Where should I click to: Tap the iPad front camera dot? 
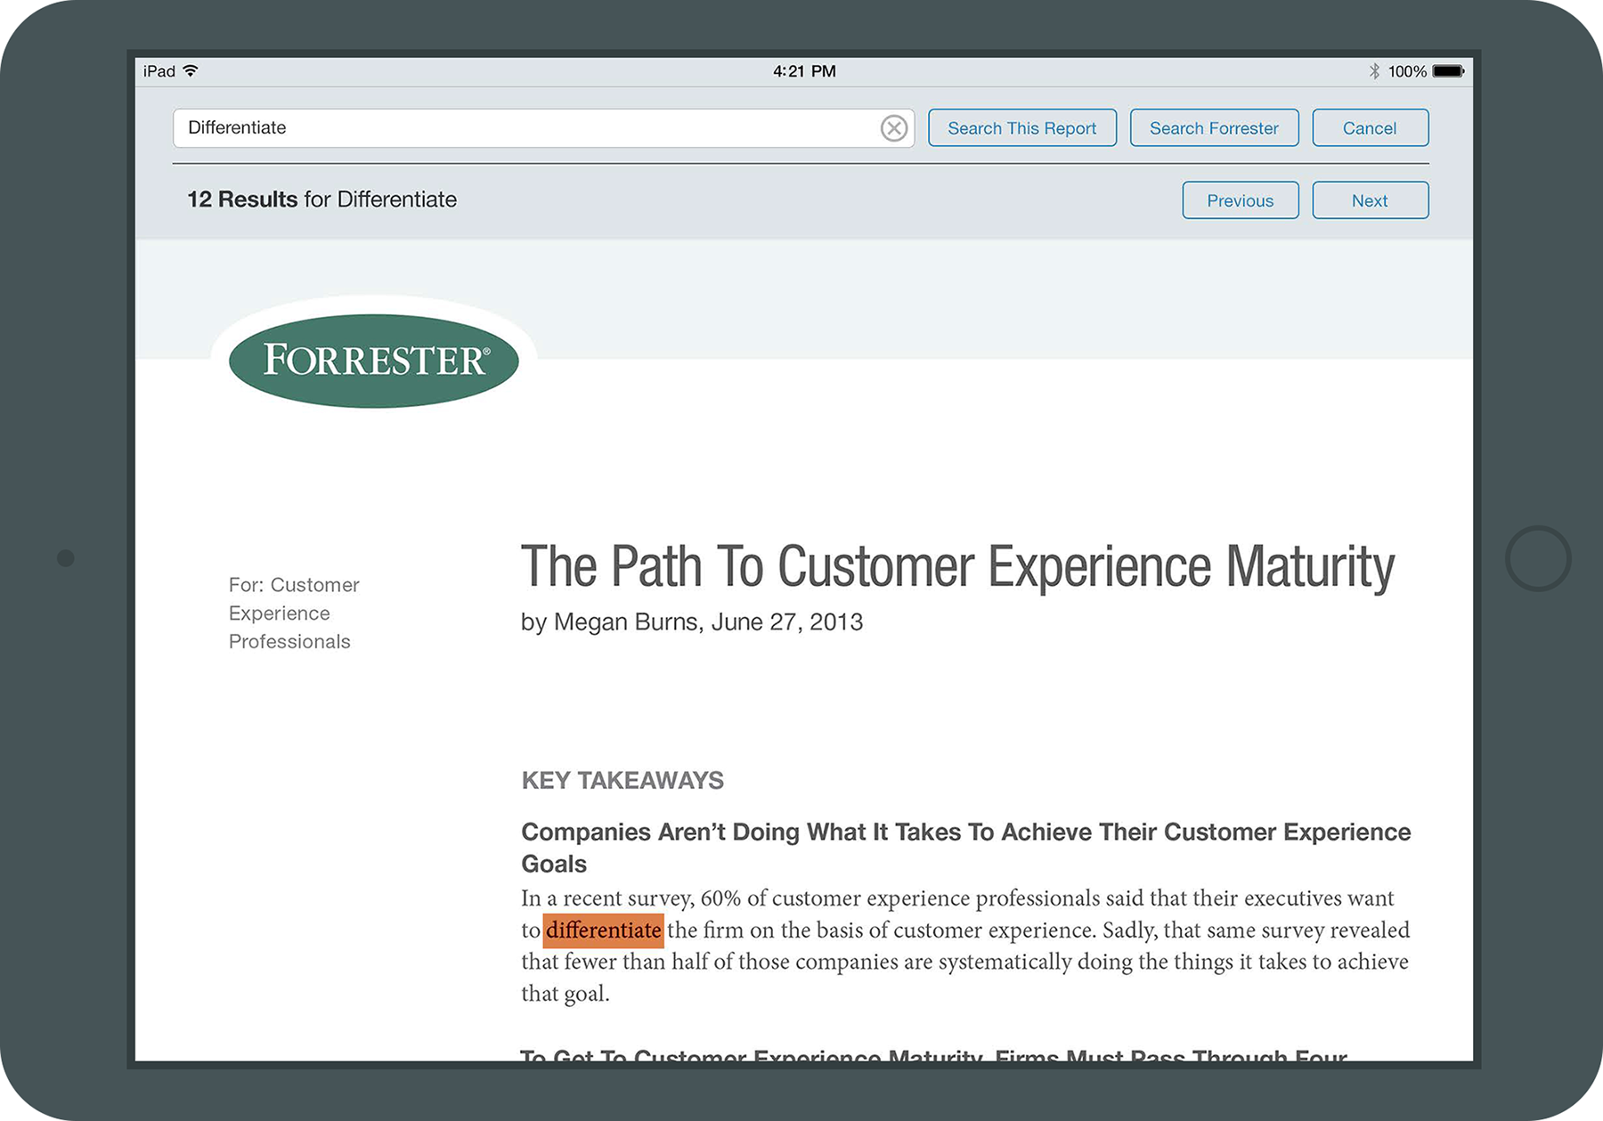65,558
